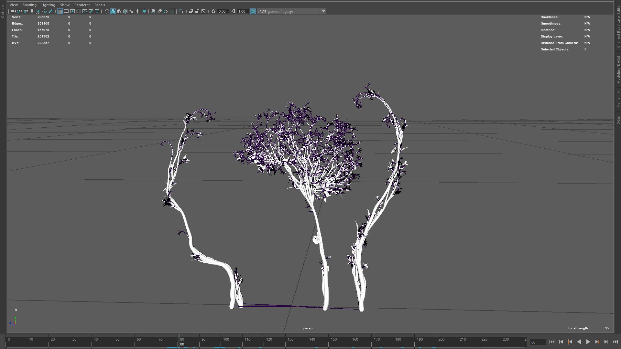Screen dimensions: 621x349
Task: Select the Grease Pencil tool
Action: (x=50, y=11)
